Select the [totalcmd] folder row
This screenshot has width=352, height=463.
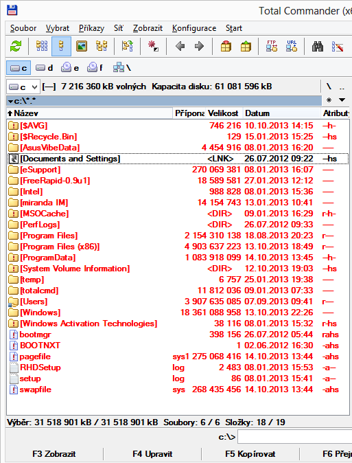(178, 291)
